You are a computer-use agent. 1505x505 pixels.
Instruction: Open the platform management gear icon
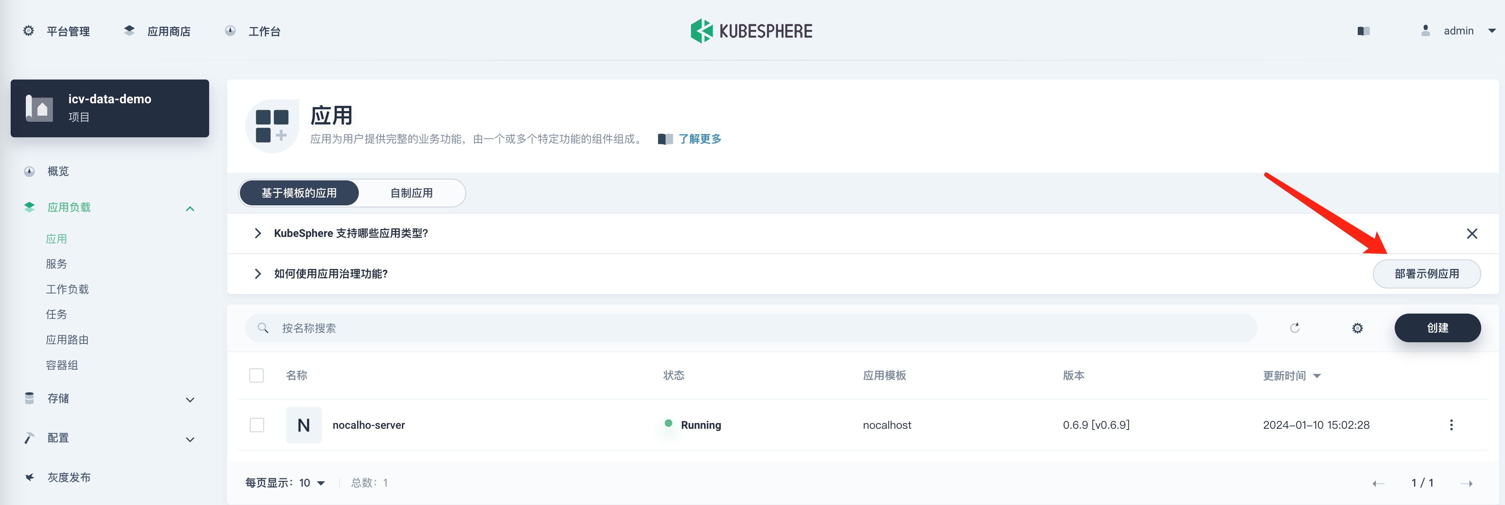coord(28,30)
